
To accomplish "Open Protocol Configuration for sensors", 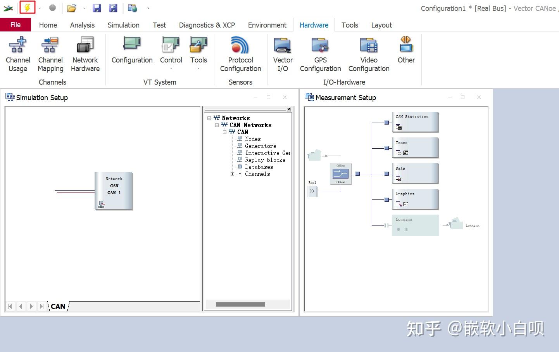I will [x=240, y=54].
